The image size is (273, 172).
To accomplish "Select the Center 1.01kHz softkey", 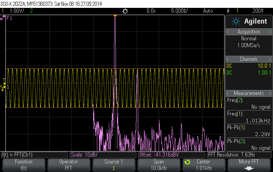I will (x=204, y=165).
